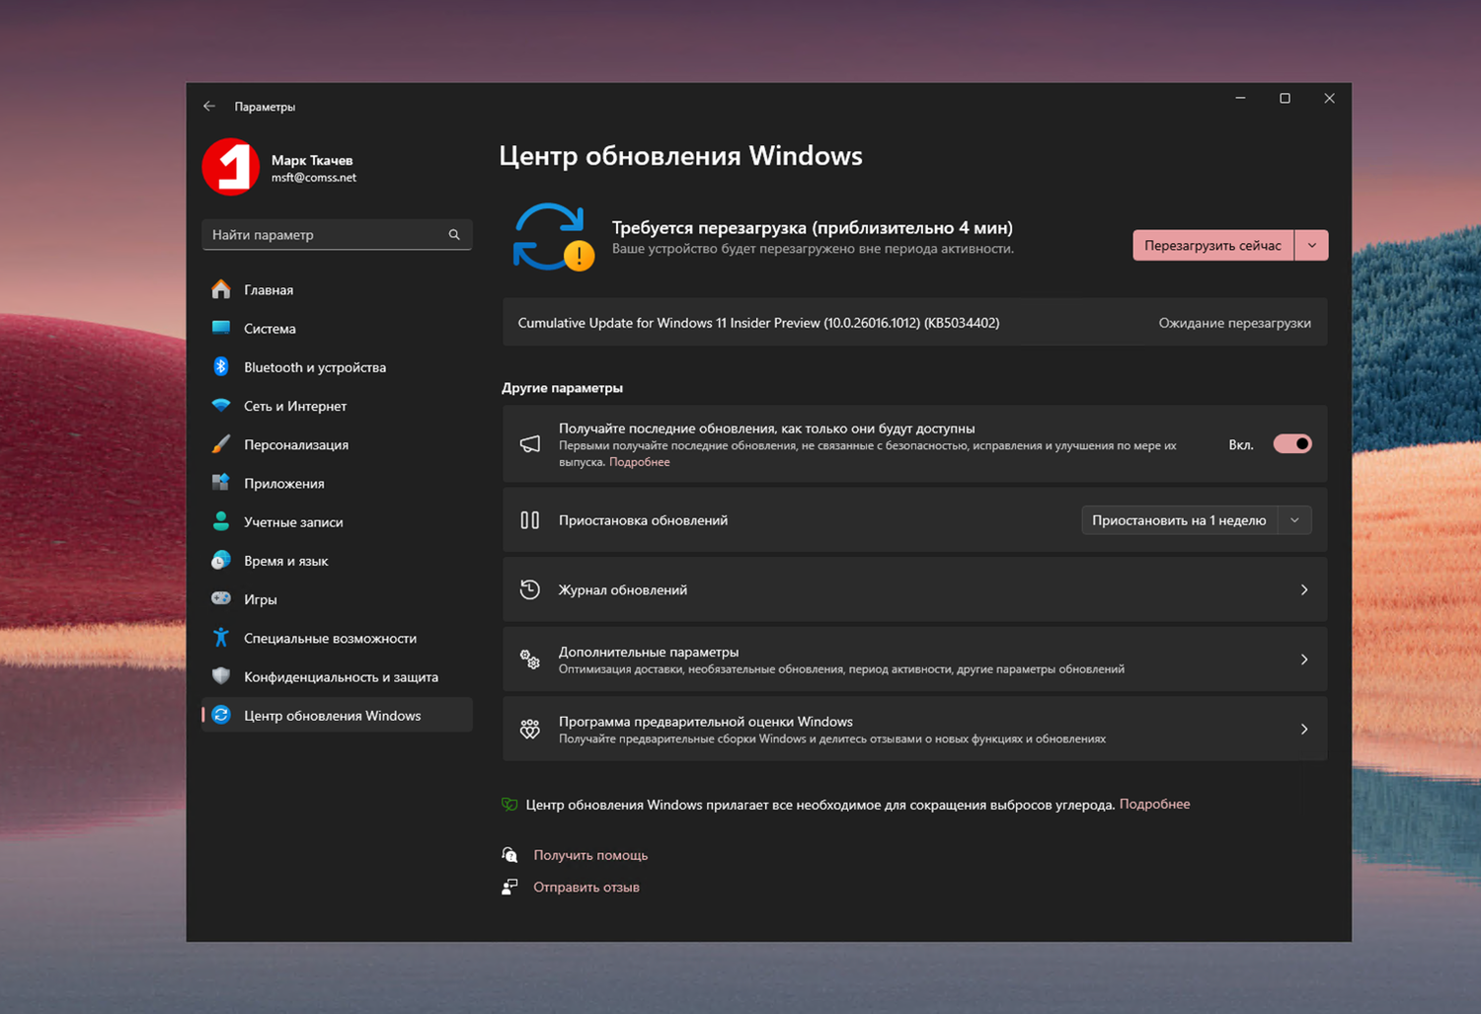Open Bluetooth и устройства section

pyautogui.click(x=337, y=366)
